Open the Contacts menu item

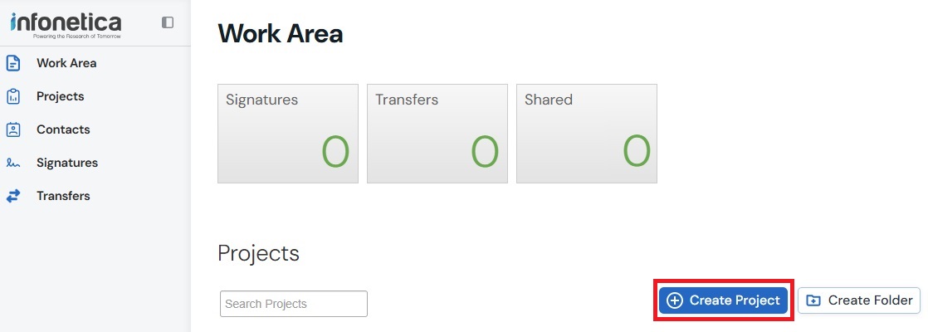(x=63, y=129)
